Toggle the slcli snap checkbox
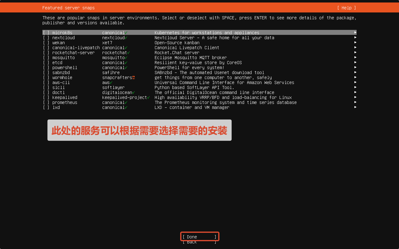This screenshot has height=249, width=399. tap(46, 87)
